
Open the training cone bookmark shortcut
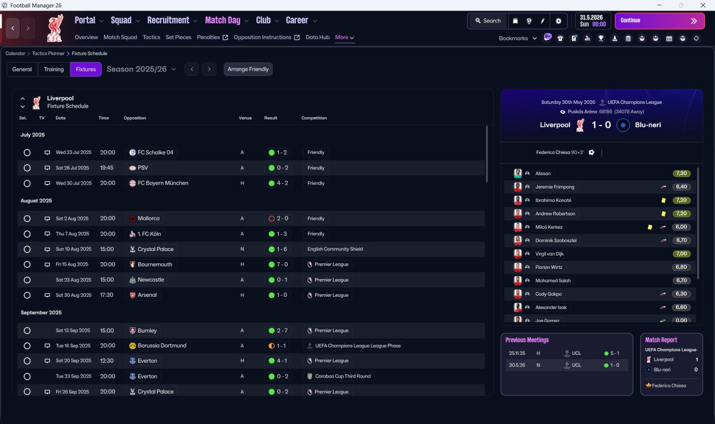(614, 38)
